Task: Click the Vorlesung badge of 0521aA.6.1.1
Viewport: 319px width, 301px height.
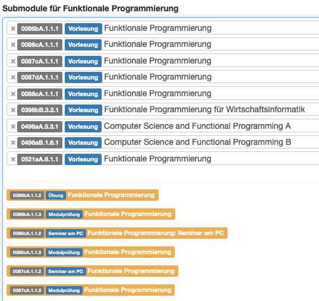Action: click(x=83, y=159)
